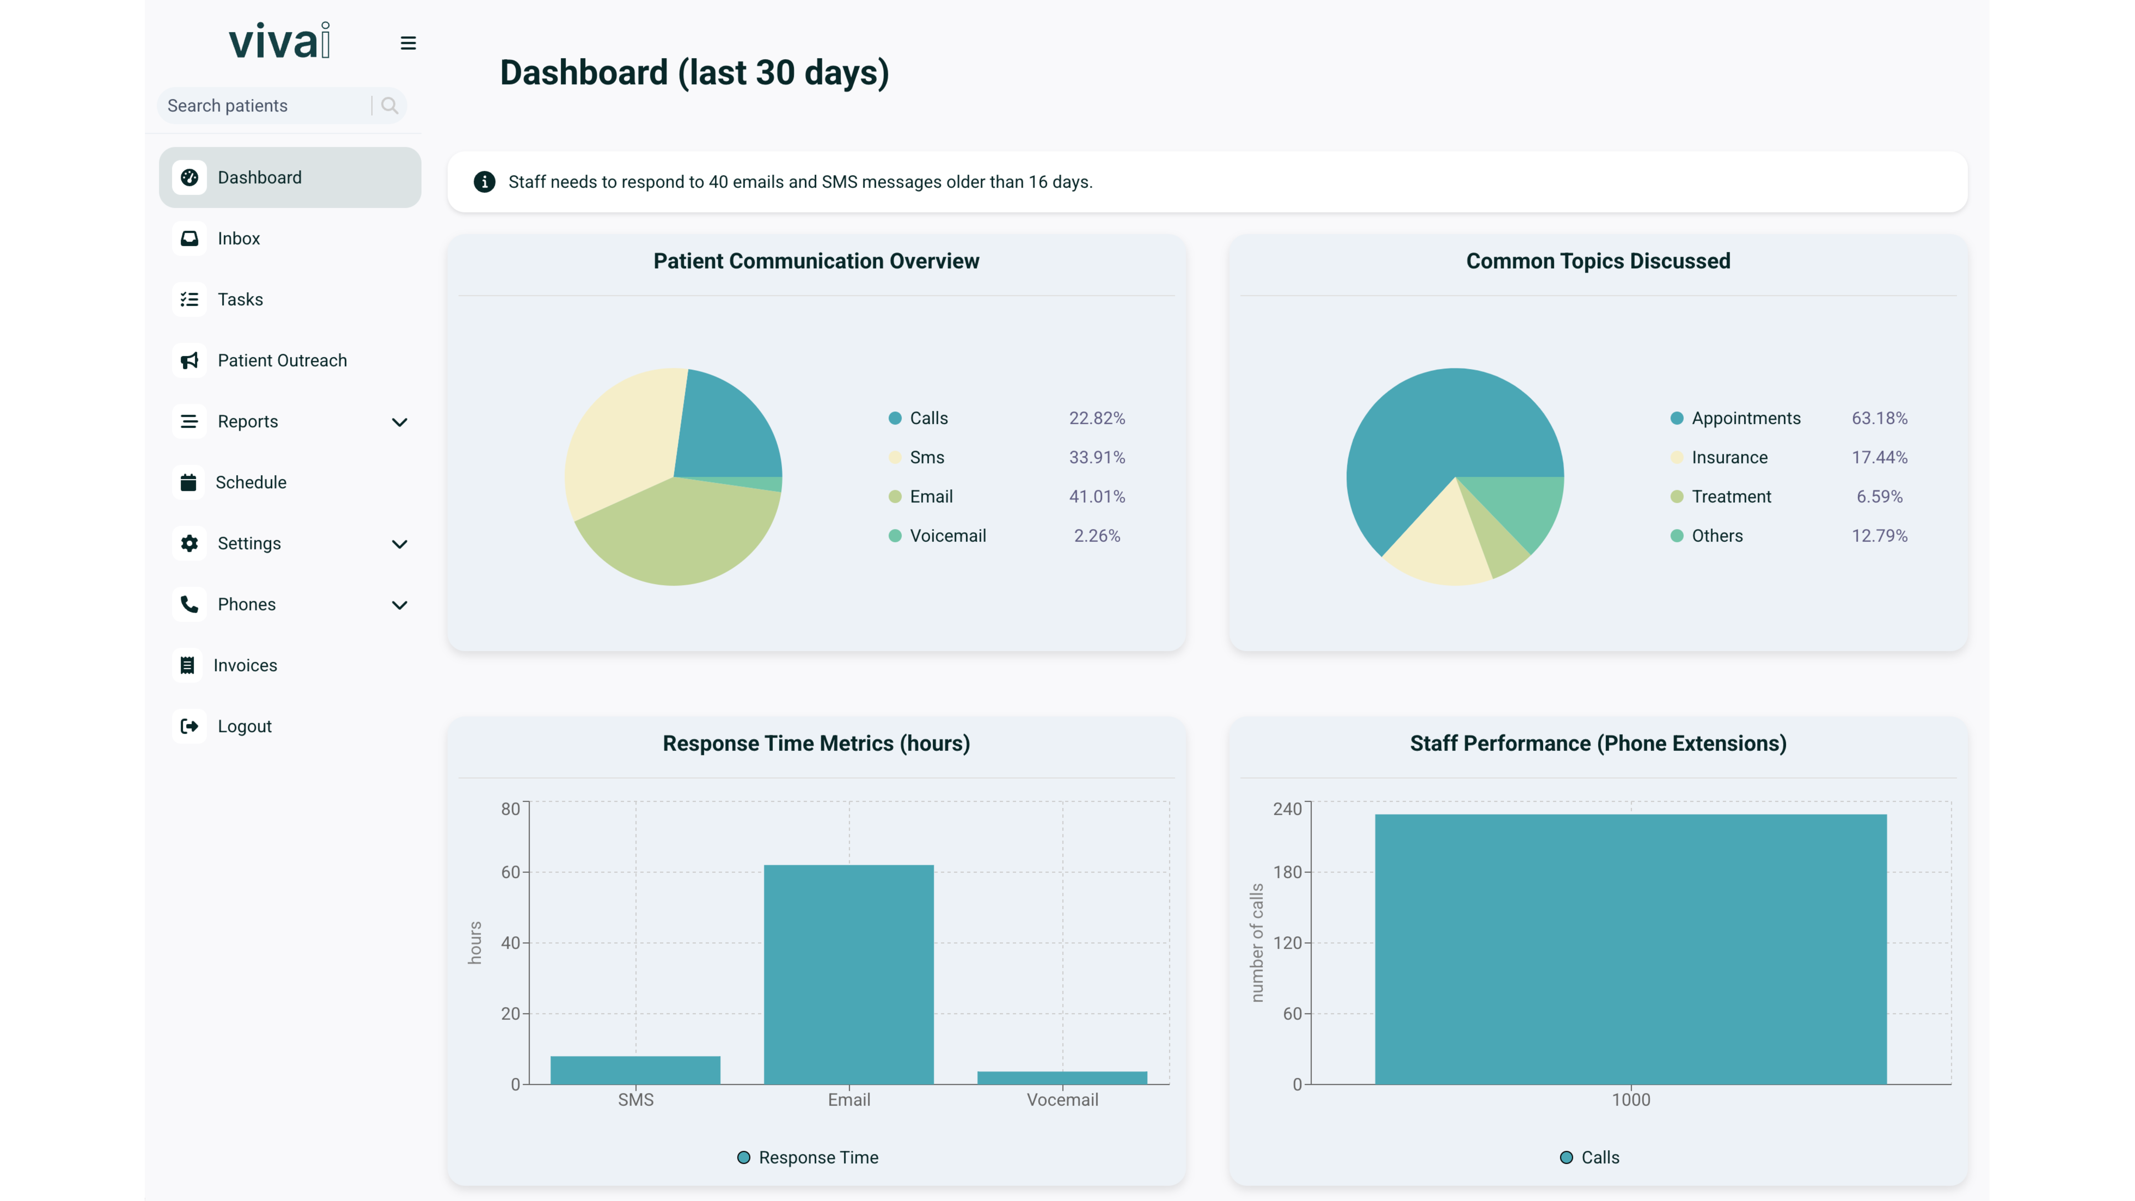The width and height of the screenshot is (2135, 1201).
Task: Click the search magnifier icon
Action: [x=390, y=105]
